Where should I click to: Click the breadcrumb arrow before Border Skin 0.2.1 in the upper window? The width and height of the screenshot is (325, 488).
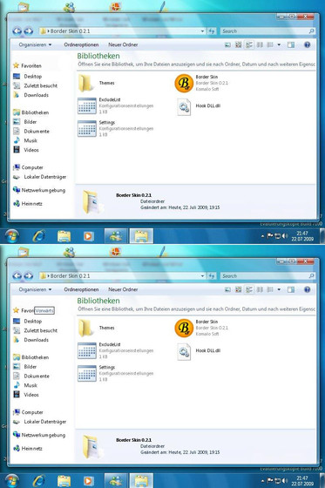click(x=49, y=31)
